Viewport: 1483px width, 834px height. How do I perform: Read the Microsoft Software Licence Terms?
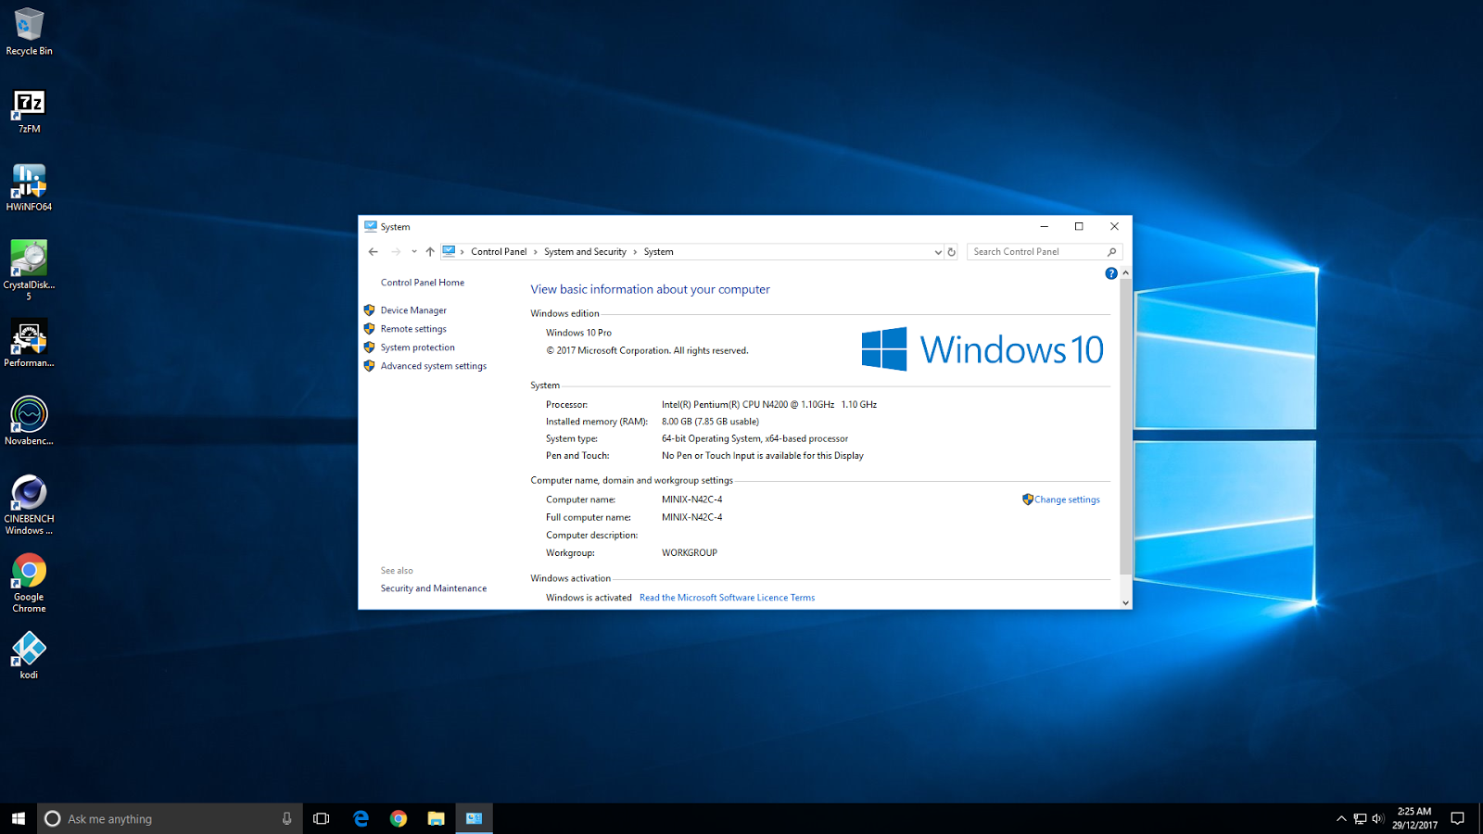(x=726, y=597)
